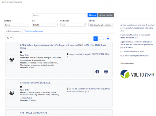This screenshot has width=156, height=116.
Task: Click map pin next to Lungotevere Michelangelo address
Action: point(67,54)
